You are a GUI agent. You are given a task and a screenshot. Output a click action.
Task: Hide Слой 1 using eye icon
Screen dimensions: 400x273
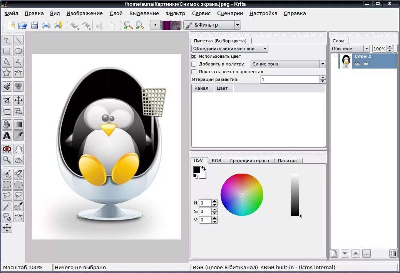[357, 64]
